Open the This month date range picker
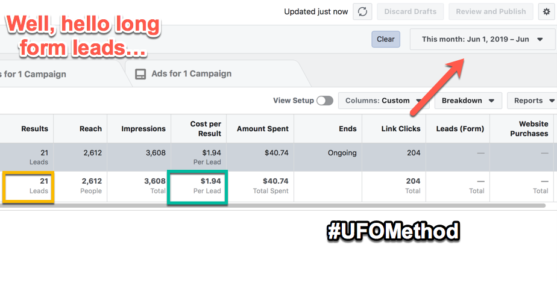Image resolution: width=557 pixels, height=283 pixels. point(482,39)
